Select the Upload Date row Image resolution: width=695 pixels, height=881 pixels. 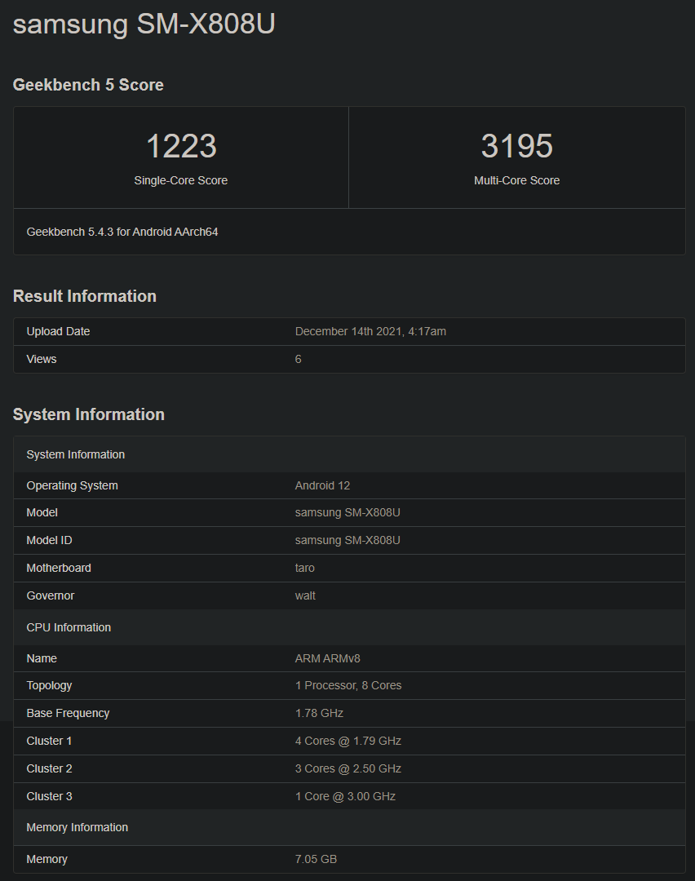(349, 331)
